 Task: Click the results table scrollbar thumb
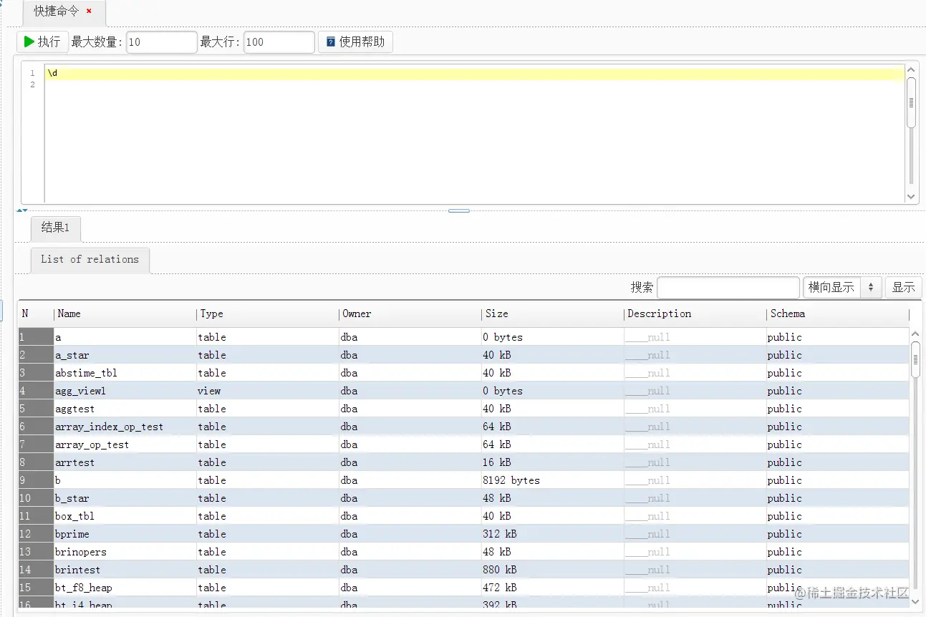click(915, 359)
